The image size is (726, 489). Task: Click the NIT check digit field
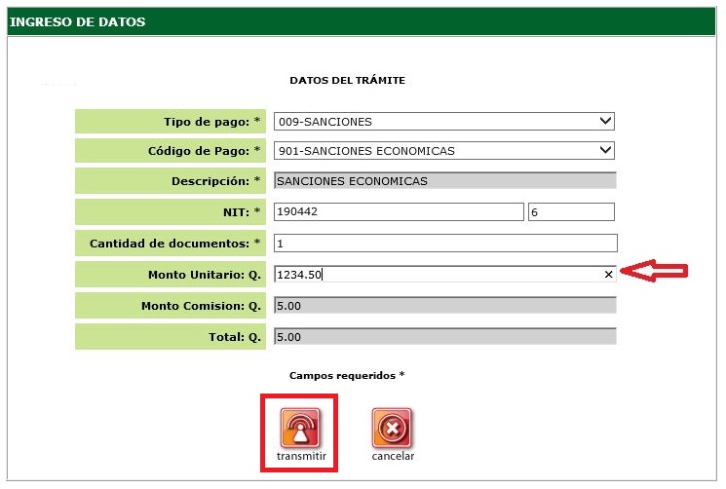570,212
